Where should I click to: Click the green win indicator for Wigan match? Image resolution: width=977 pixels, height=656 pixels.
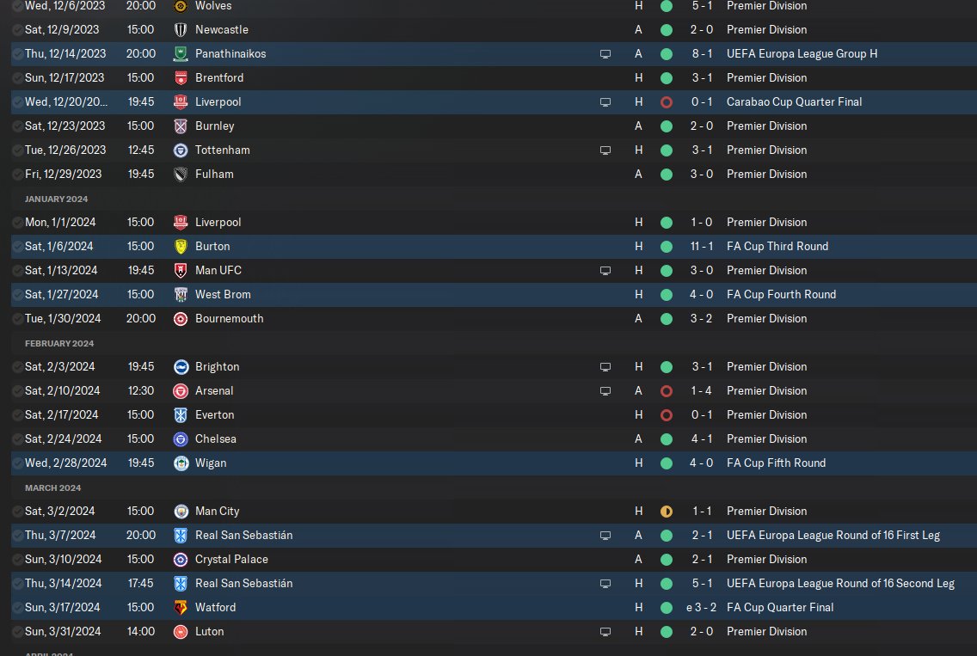(x=666, y=463)
